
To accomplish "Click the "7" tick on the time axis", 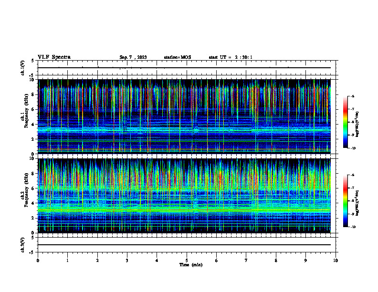I will 246,261.
